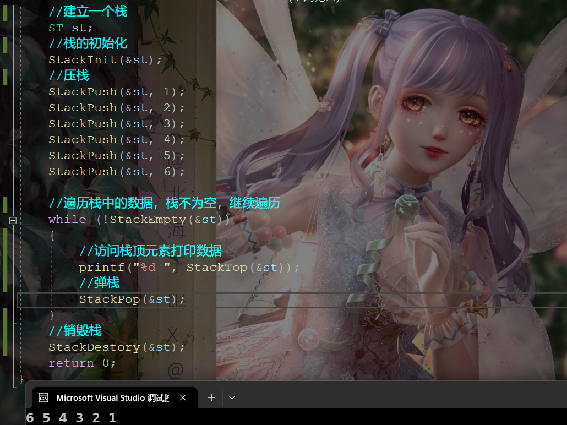Viewport: 567px width, 425px height.
Task: Click the 'while (!StackEmpty(&st))' line
Action: tap(139, 220)
